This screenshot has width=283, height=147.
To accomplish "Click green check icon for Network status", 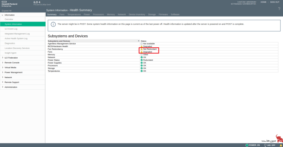I will click(141, 57).
